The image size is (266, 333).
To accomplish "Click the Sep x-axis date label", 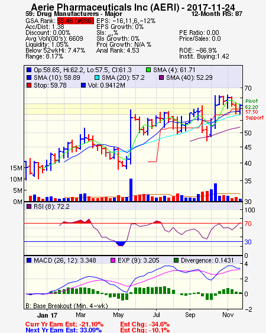I will (x=190, y=315).
